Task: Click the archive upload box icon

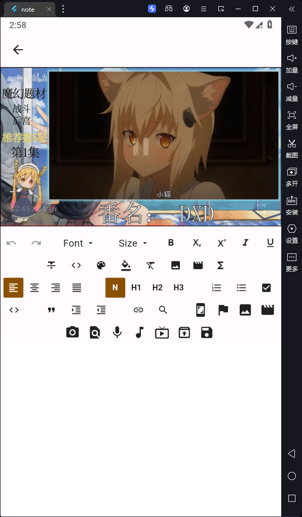Action: click(x=184, y=333)
